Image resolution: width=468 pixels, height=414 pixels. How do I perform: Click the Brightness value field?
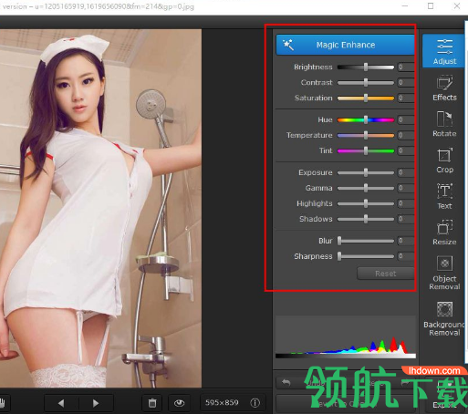click(406, 67)
